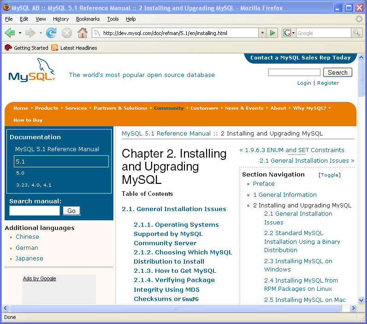Open the Why MySQL? navigation tab

coord(309,108)
